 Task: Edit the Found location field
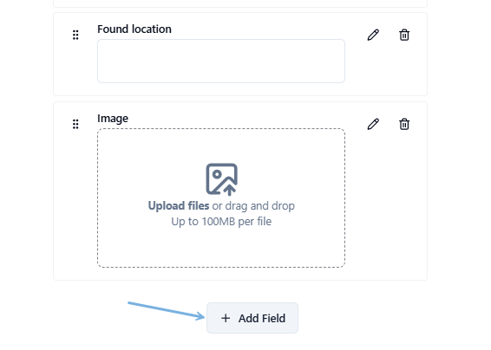coord(373,35)
